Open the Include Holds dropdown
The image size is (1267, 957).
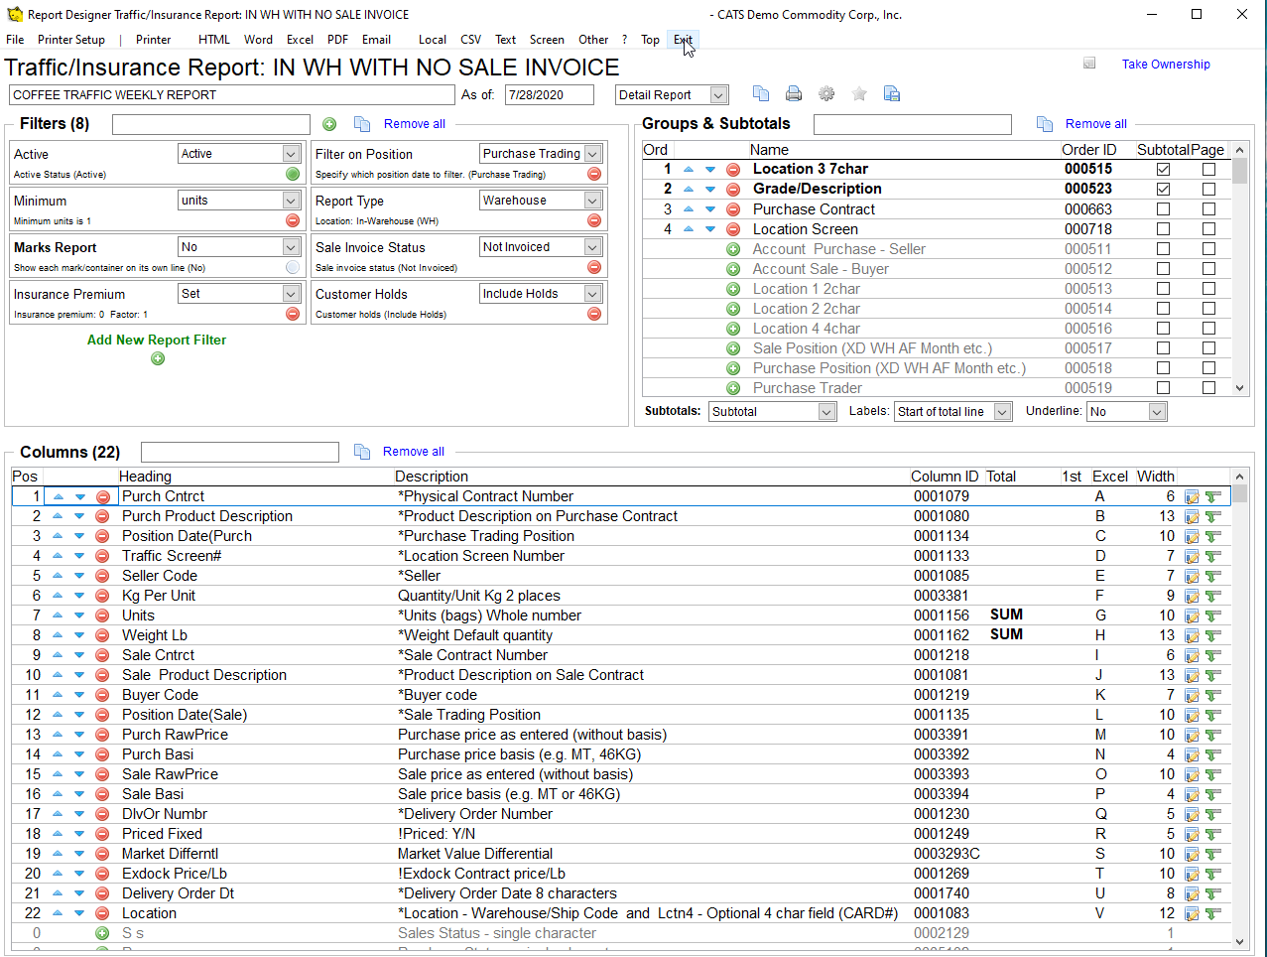point(592,294)
